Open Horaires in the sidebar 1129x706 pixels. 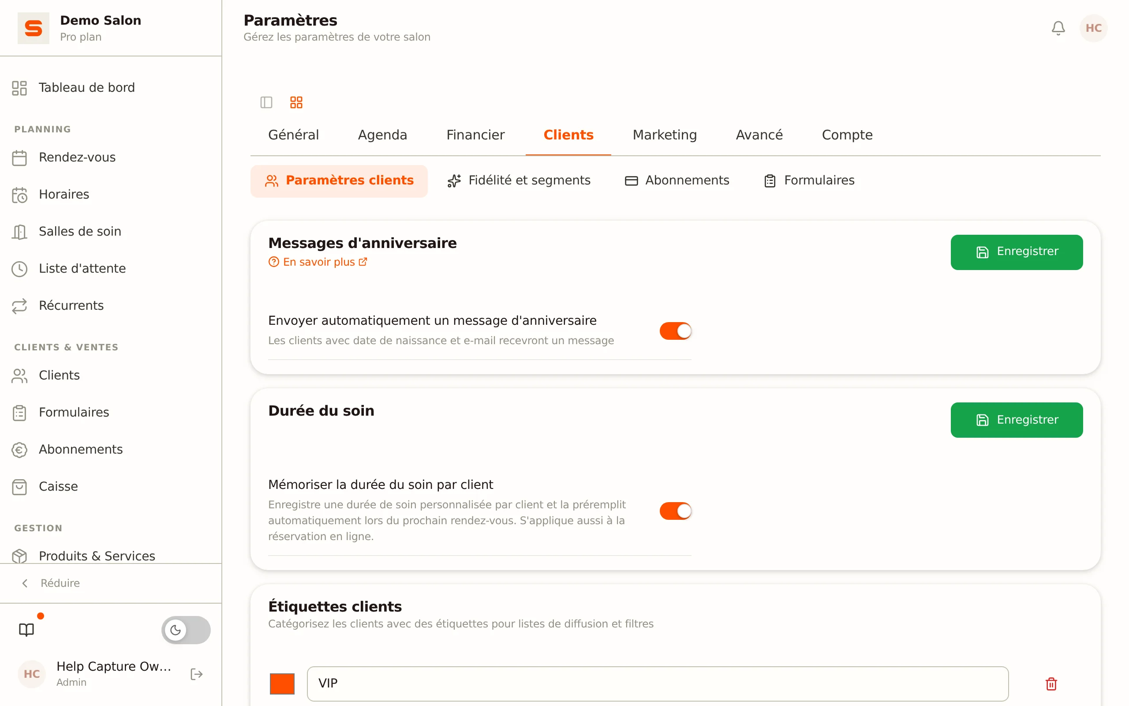pyautogui.click(x=64, y=195)
